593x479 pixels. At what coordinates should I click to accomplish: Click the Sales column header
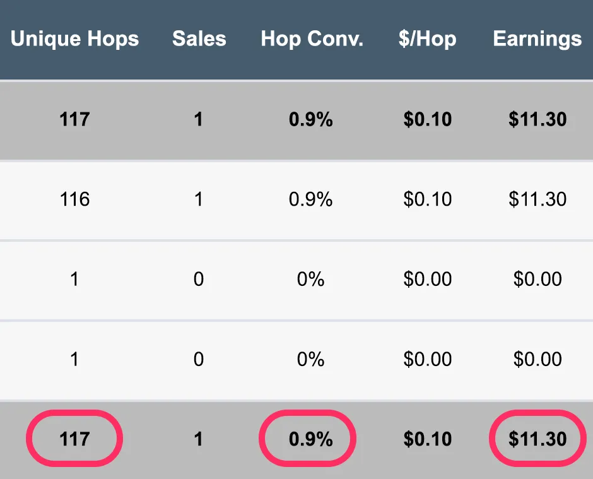click(199, 38)
